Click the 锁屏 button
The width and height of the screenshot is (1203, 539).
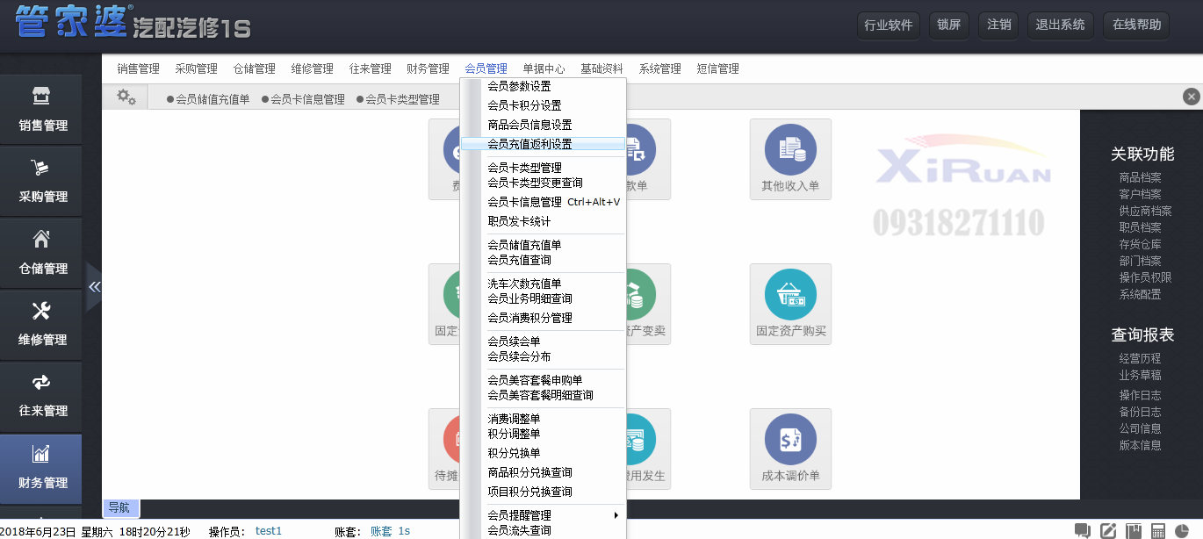[x=948, y=25]
